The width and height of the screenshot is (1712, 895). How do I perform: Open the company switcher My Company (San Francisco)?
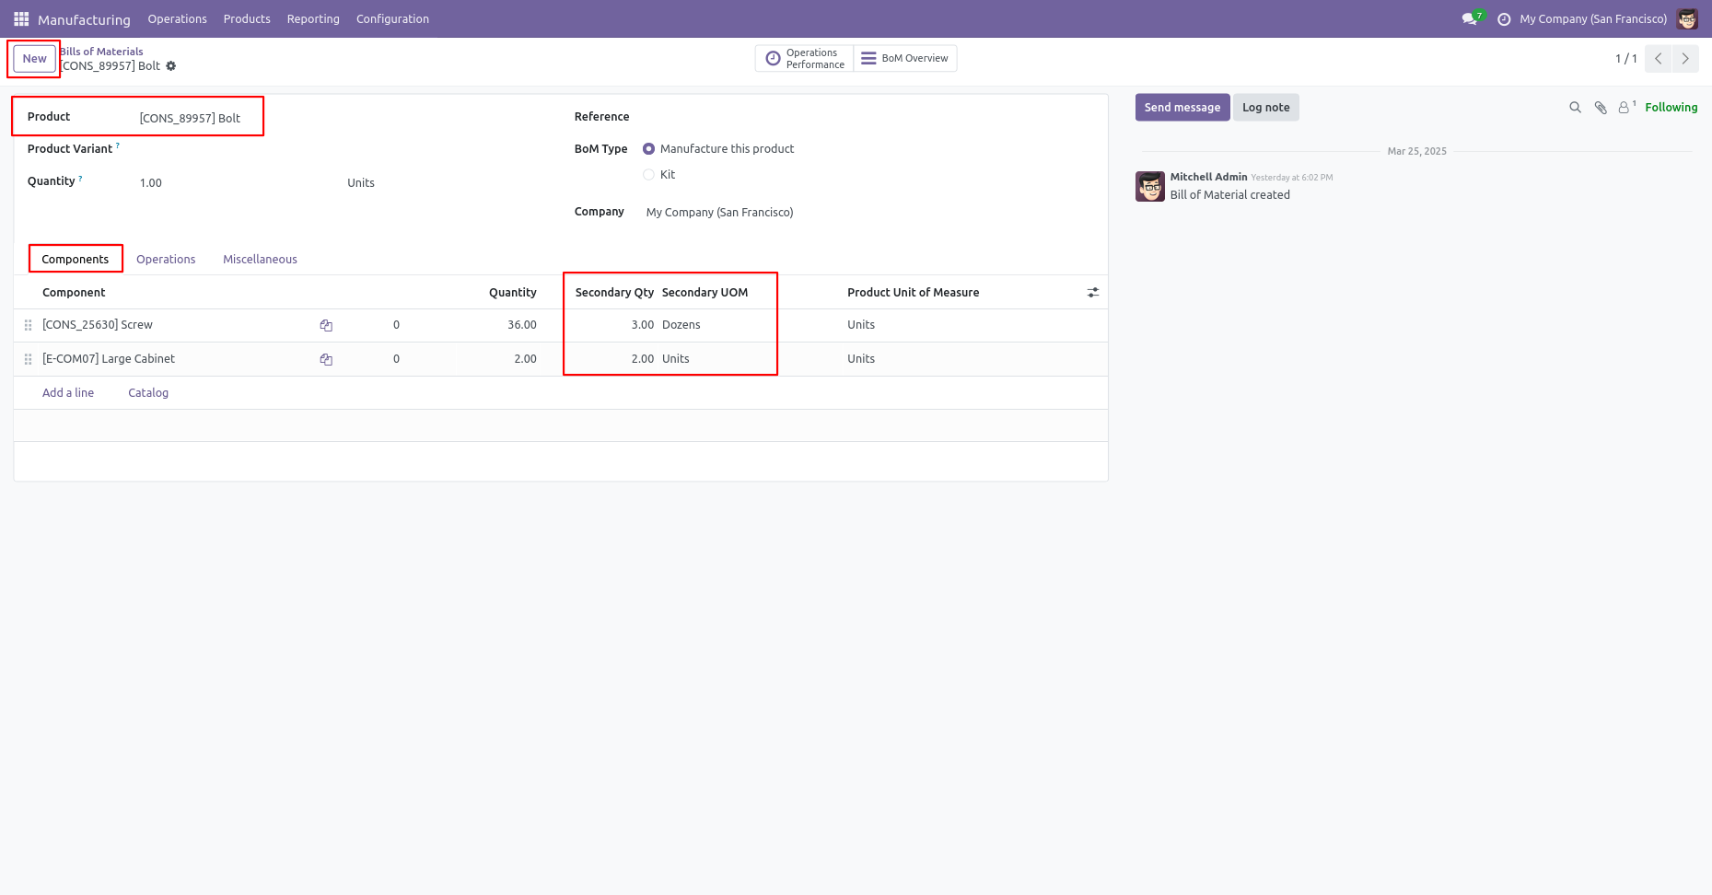1593,18
